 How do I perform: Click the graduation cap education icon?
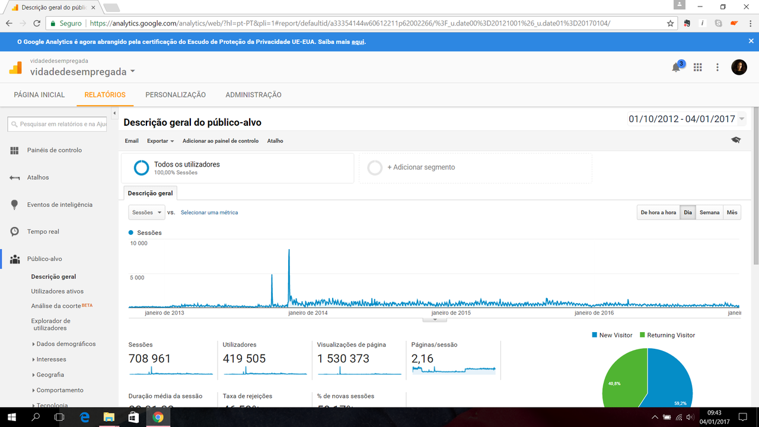coord(736,141)
